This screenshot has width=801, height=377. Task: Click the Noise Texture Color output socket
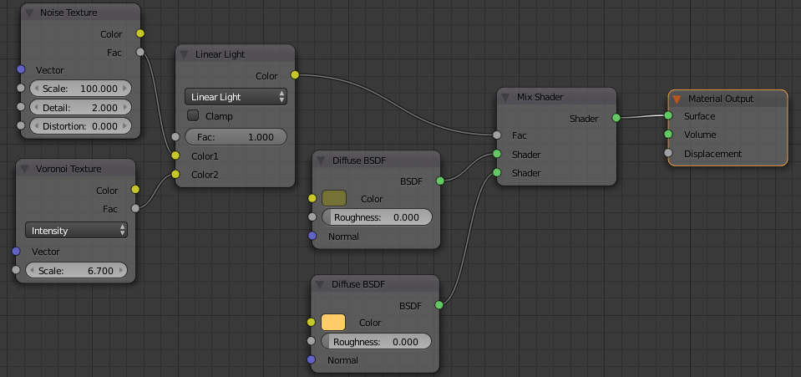(140, 33)
